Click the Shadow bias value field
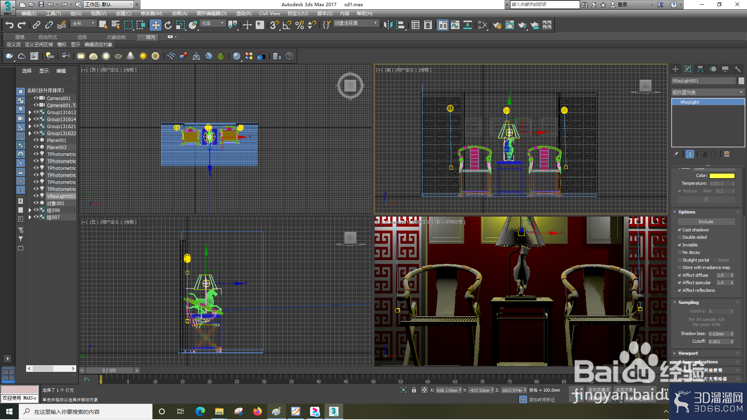The image size is (747, 420). point(719,334)
